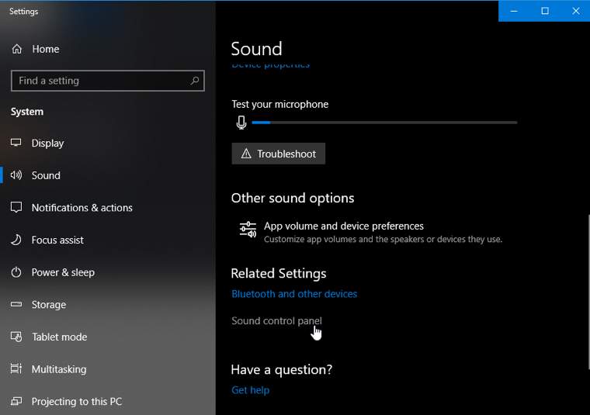Click the Notifications & actions icon
Viewport: 590px width, 415px height.
(16, 208)
